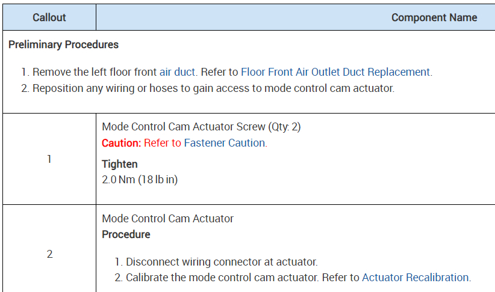Click the Mode Control Cam Actuator title in row 2

[x=167, y=219]
